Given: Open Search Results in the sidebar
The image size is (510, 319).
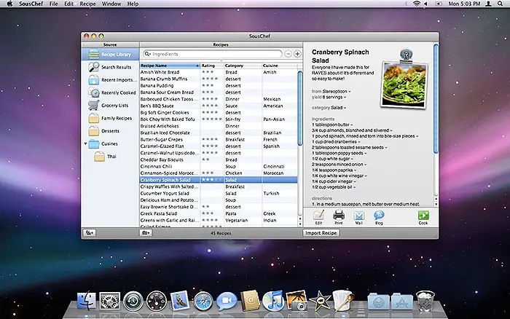Looking at the screenshot, I should pos(110,67).
